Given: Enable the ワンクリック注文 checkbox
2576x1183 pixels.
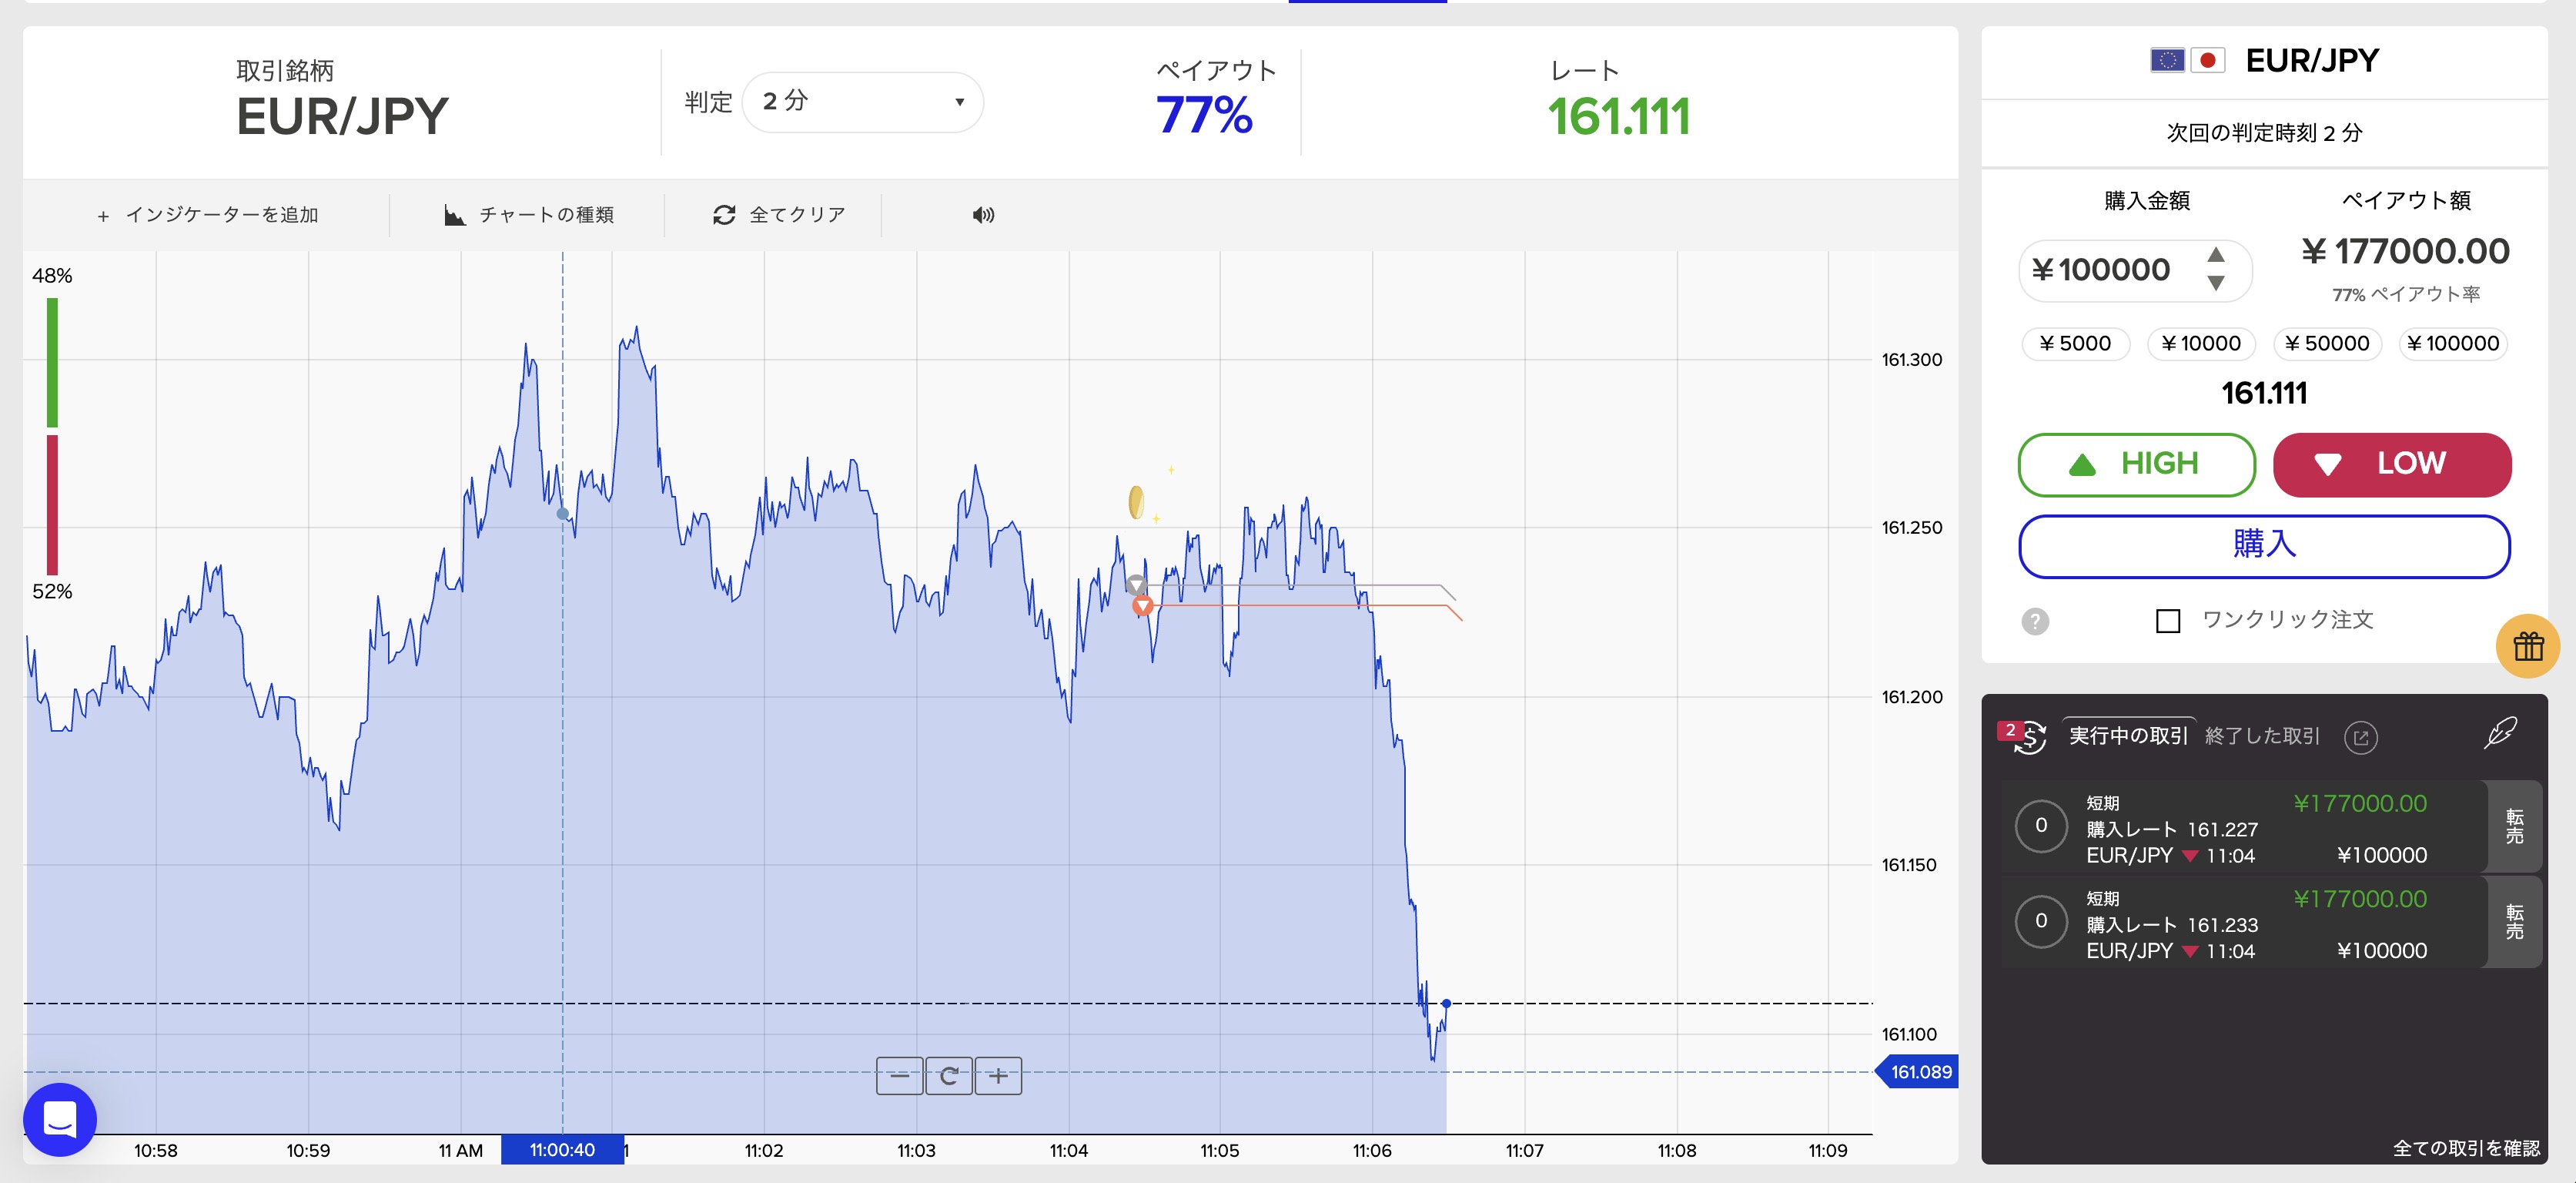Looking at the screenshot, I should pyautogui.click(x=2167, y=622).
